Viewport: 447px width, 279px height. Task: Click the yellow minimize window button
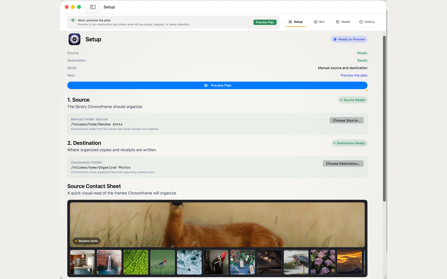73,7
